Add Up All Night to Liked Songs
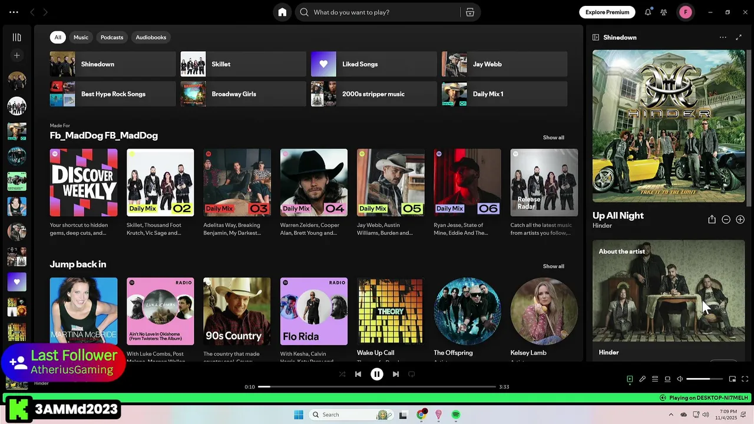Screen dimensions: 754x424 click(x=740, y=219)
